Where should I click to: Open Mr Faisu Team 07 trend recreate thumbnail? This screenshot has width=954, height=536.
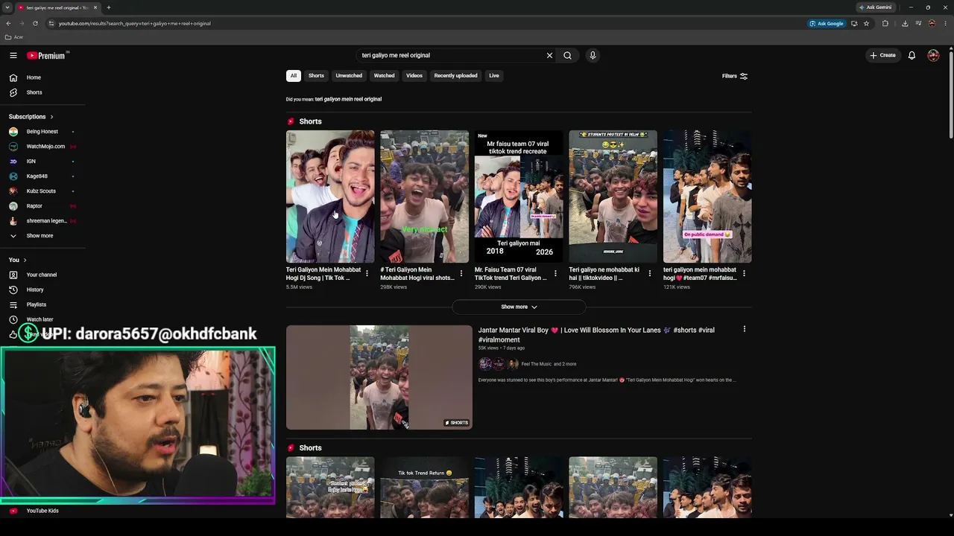(x=519, y=197)
